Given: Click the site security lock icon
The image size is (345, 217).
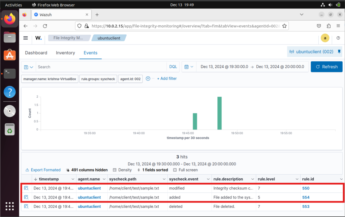Looking at the screenshot, I should (87, 26).
